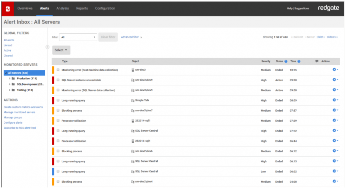
Task: Click the Status column help icon
Action: click(286, 61)
